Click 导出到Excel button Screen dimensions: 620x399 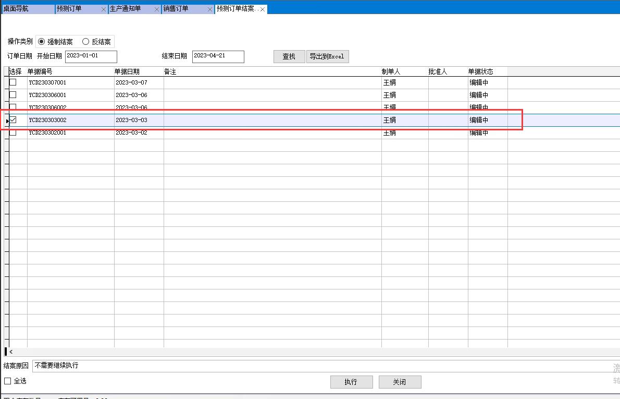[x=327, y=57]
